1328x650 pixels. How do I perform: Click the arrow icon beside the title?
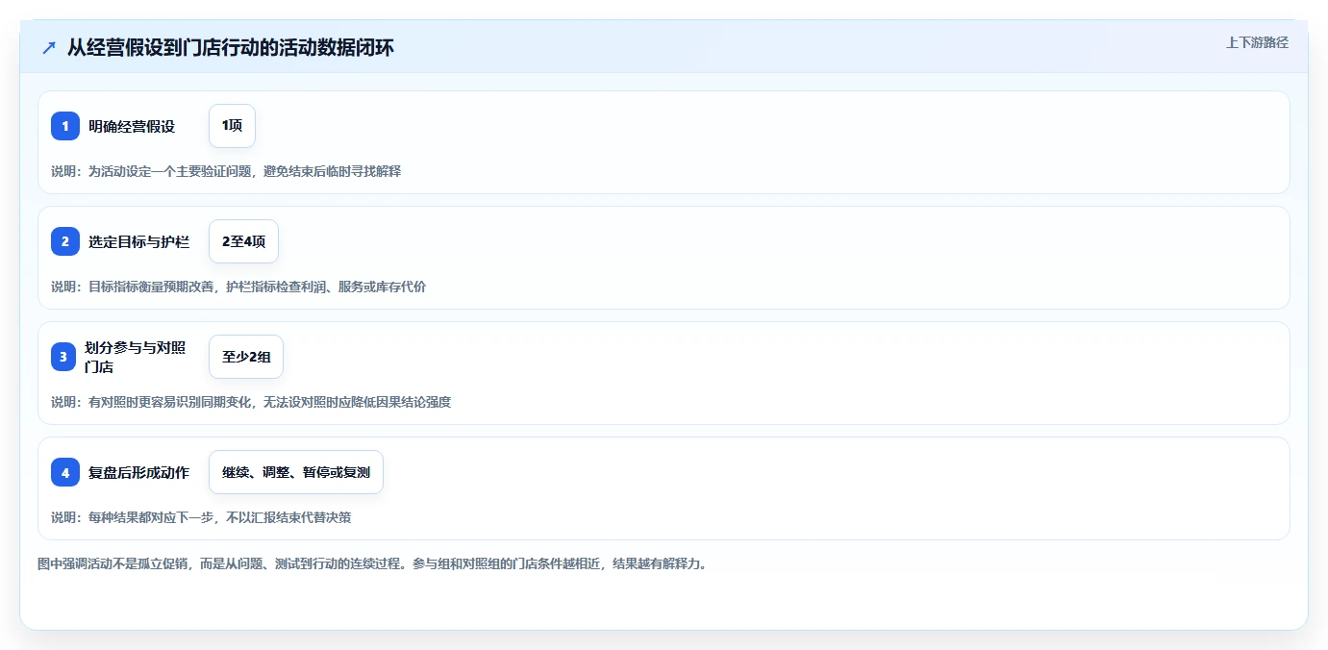click(x=49, y=48)
